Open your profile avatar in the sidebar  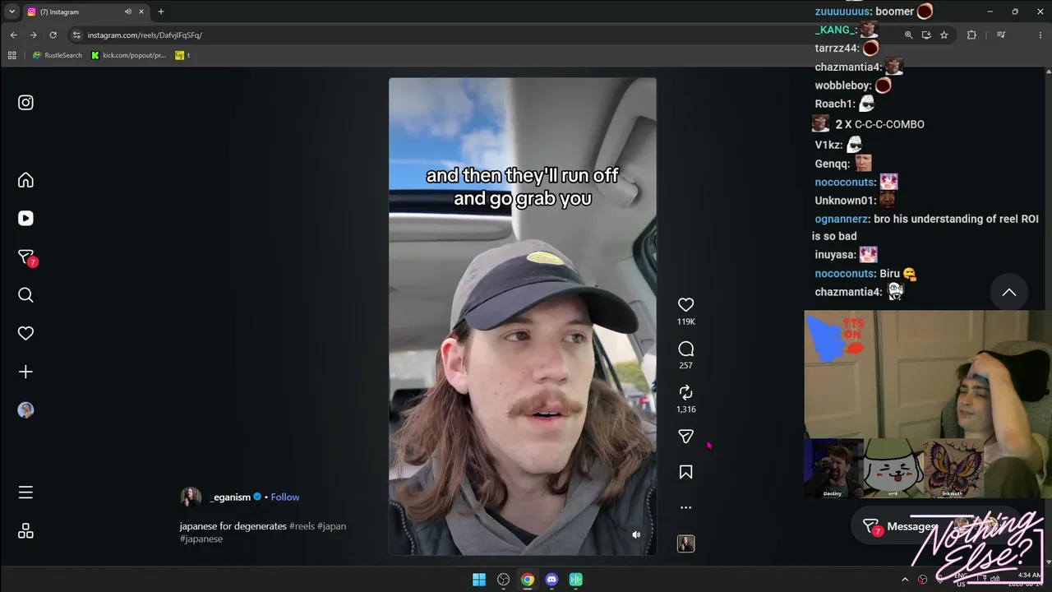point(25,410)
